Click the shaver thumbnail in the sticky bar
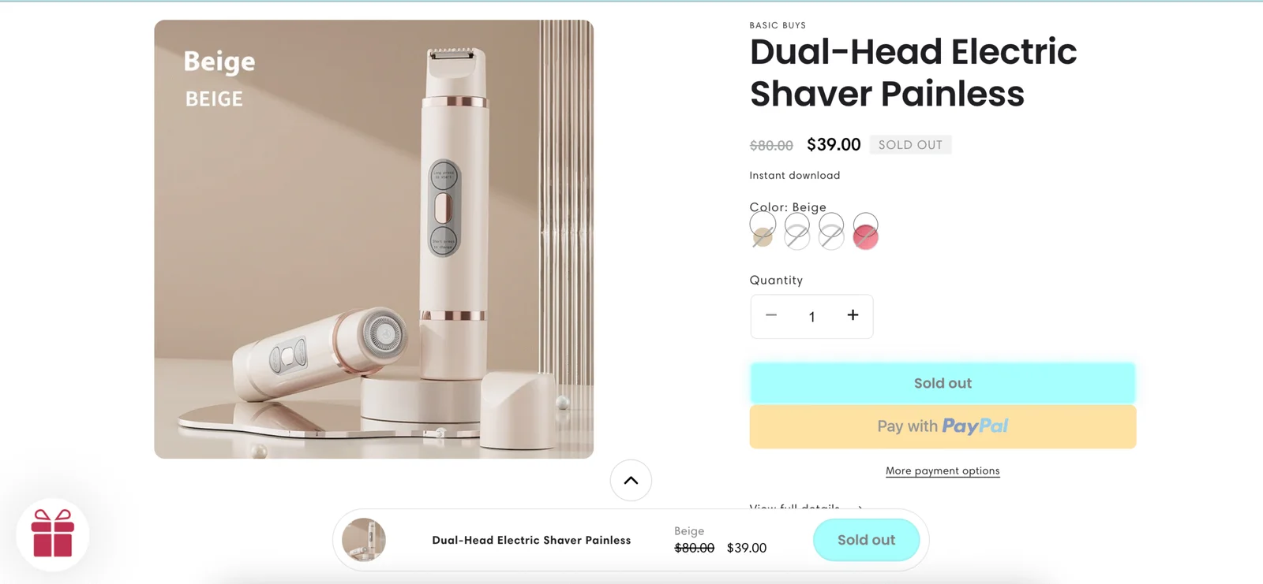 364,540
